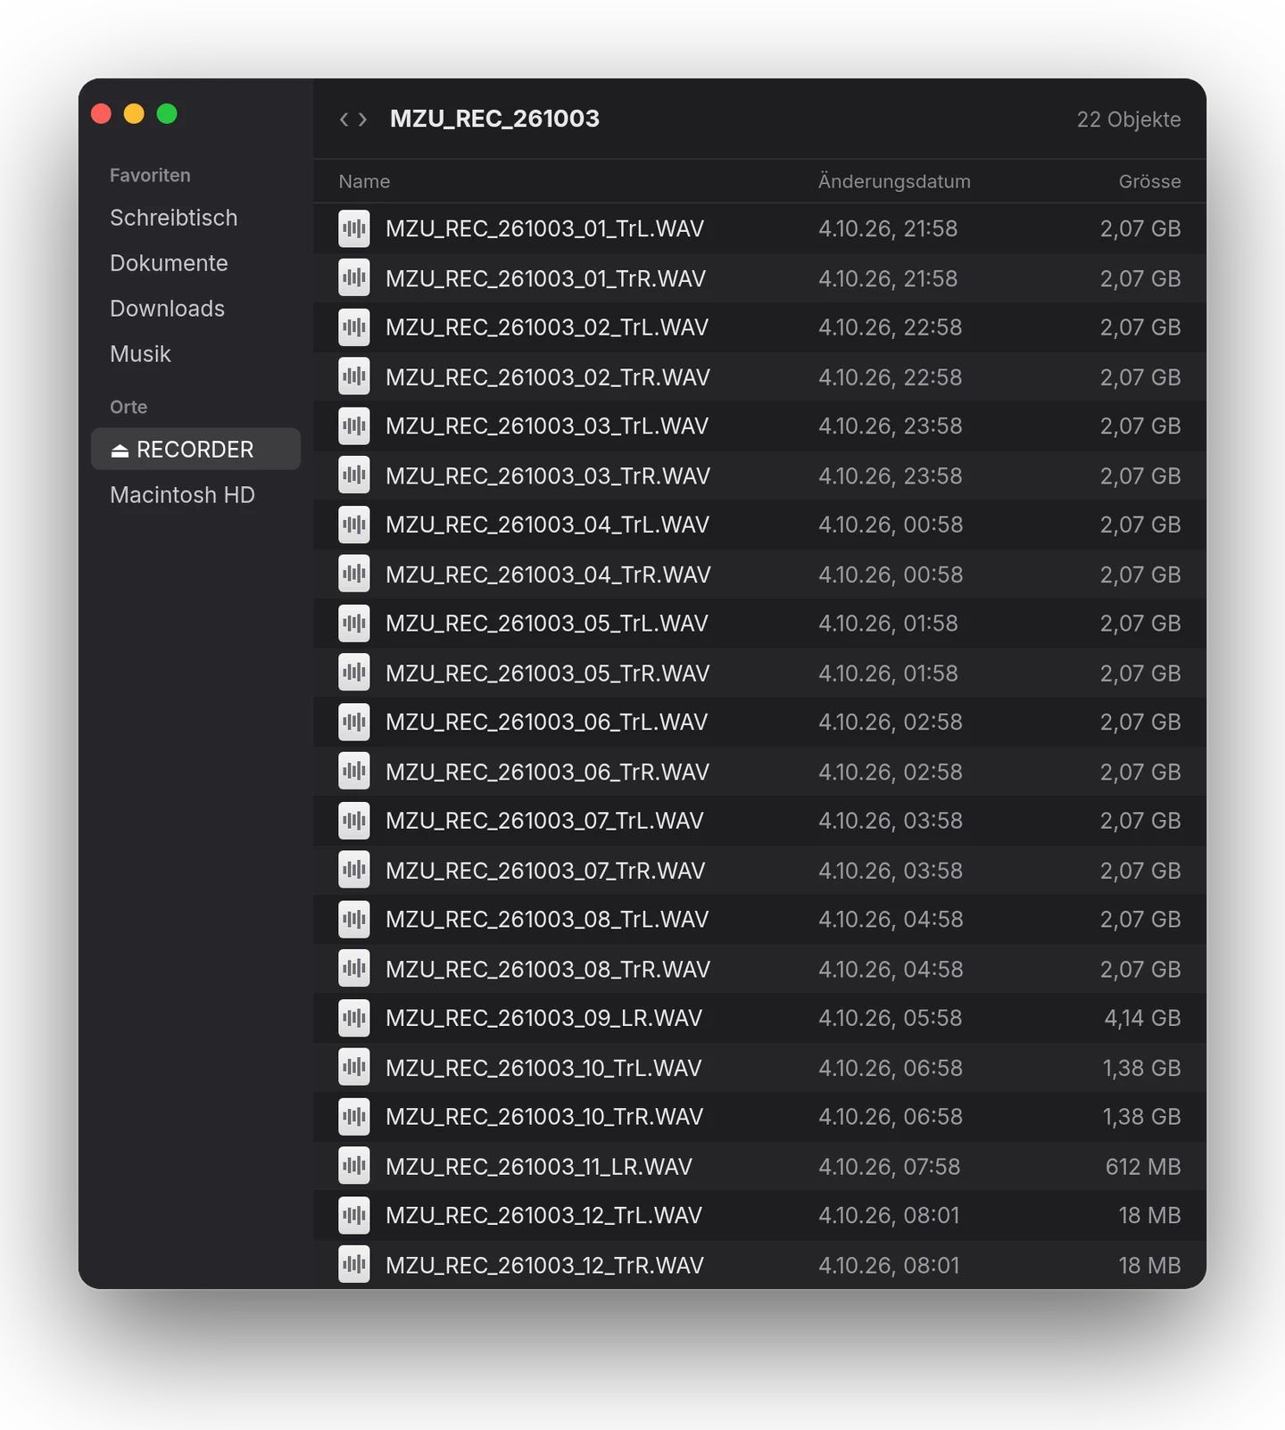
Task: Select file name MZU_REC_261003_09_LR.WAV
Action: [544, 1018]
